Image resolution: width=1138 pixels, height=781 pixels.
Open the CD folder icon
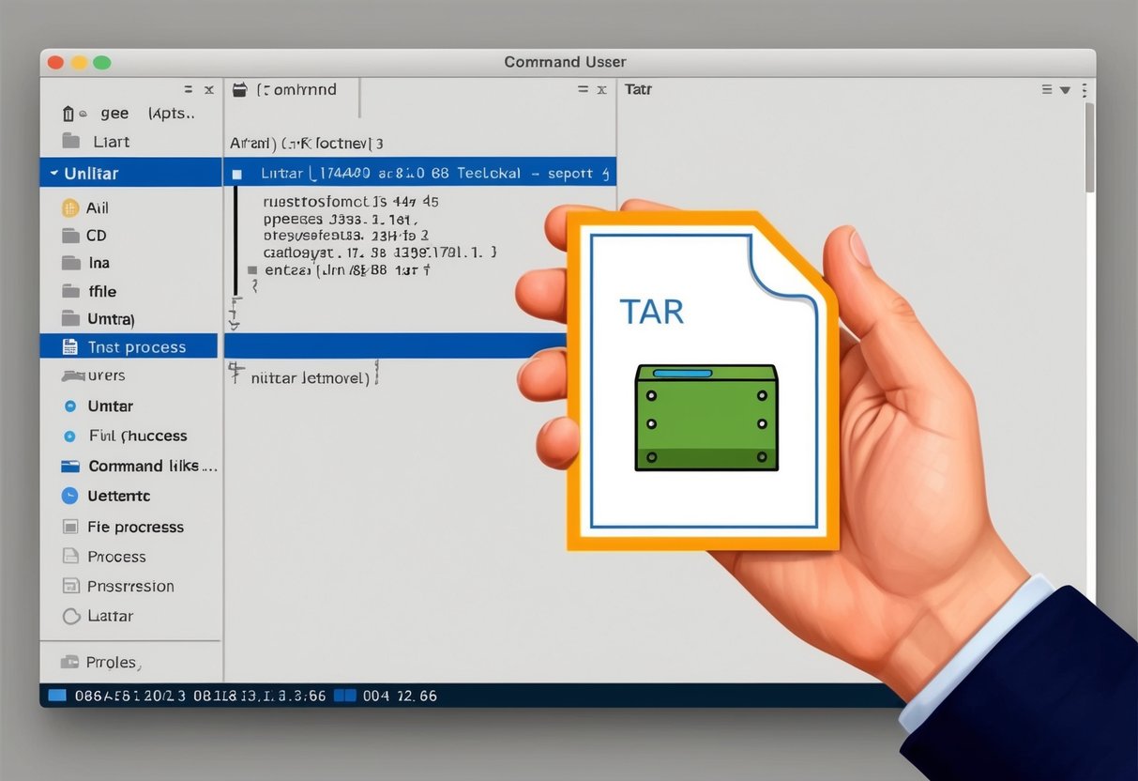coord(70,236)
